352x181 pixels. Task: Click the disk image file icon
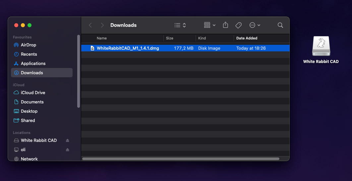[x=92, y=48]
